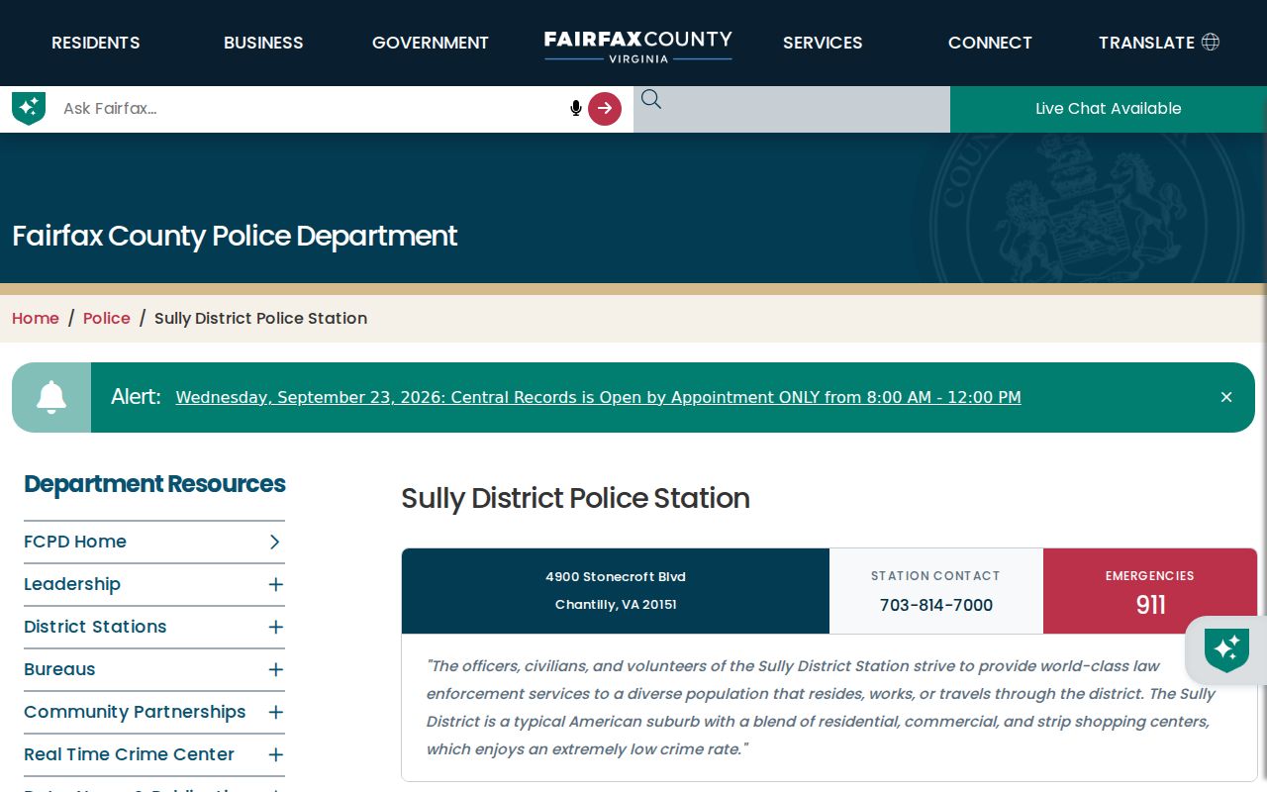1267x792 pixels.
Task: Click the Ask Fairfax shield sparkle icon
Action: coord(29,108)
